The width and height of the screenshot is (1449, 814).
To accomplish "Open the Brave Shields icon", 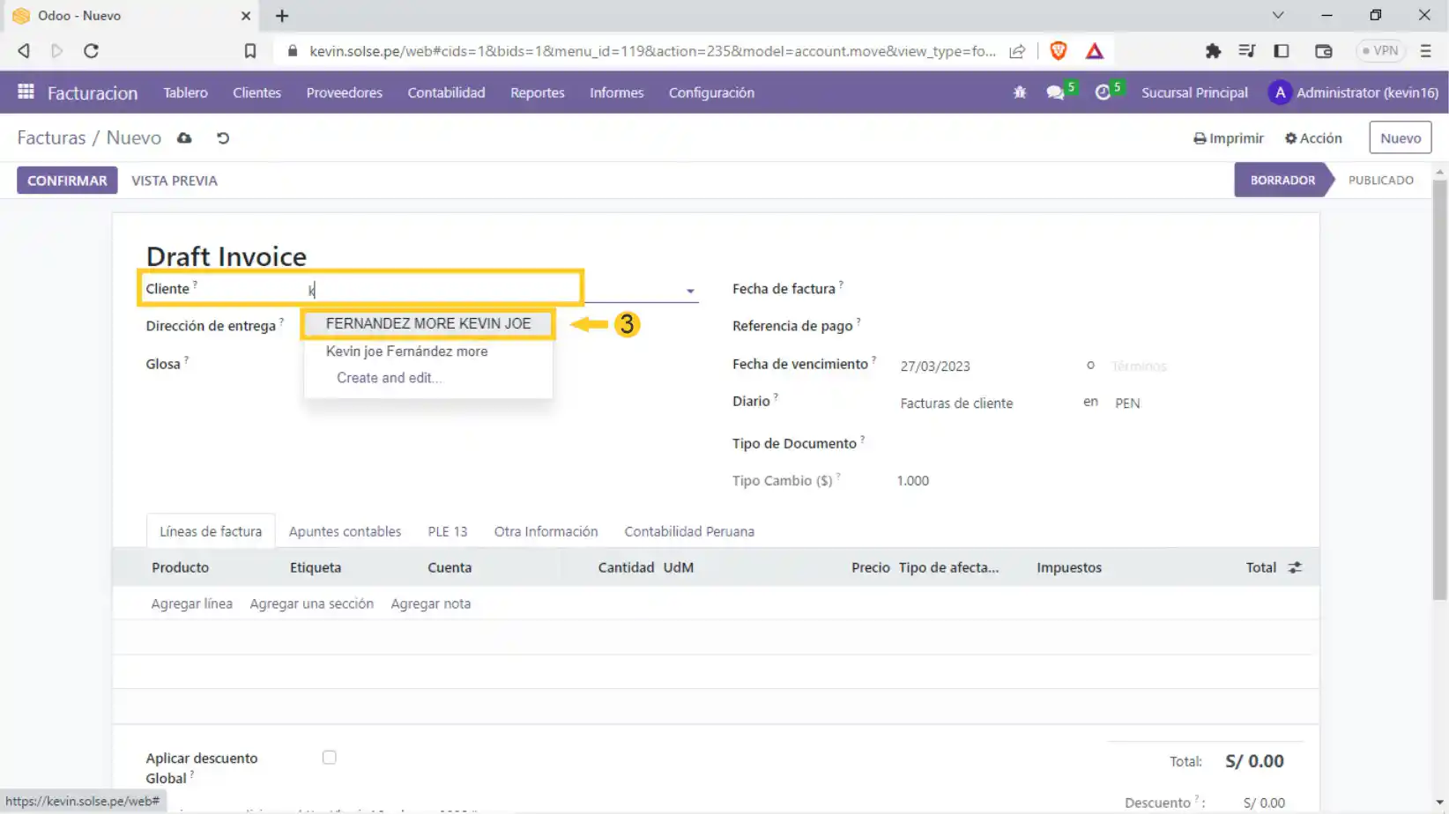I will coord(1059,51).
